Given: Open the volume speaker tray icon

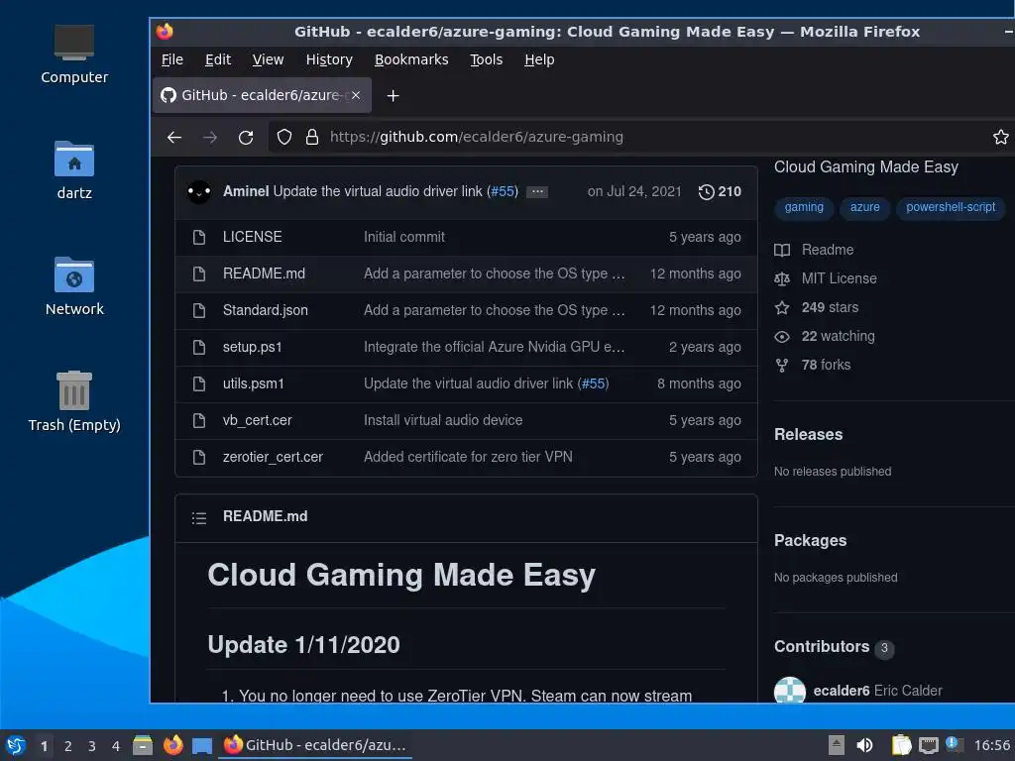Looking at the screenshot, I should point(864,745).
